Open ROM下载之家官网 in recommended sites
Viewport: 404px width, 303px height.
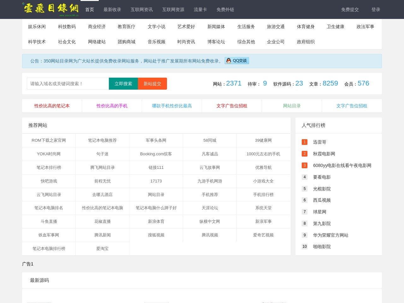pyautogui.click(x=49, y=140)
